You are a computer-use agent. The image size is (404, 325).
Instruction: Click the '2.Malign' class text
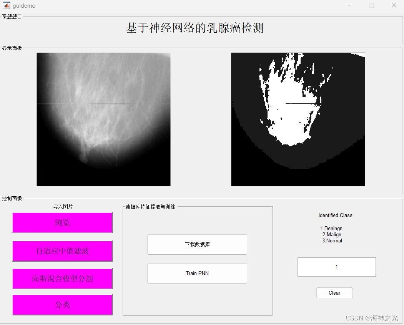pos(332,235)
